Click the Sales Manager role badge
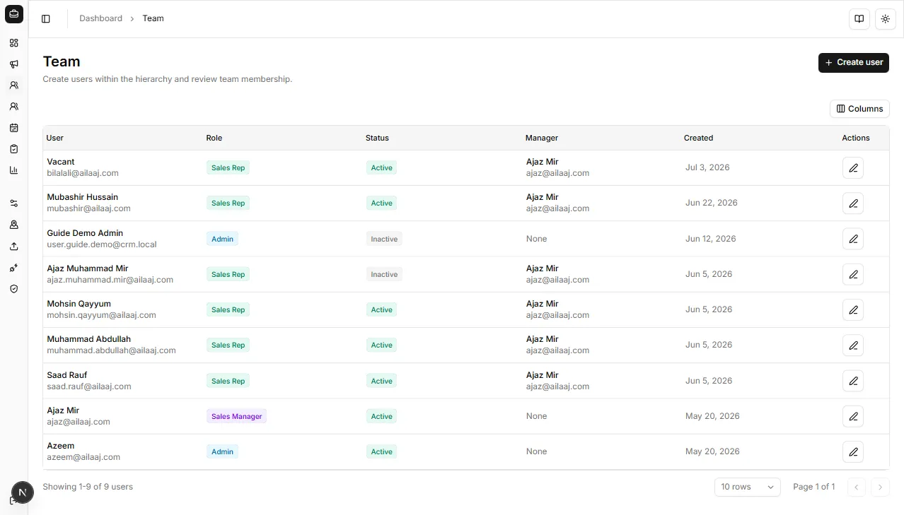Viewport: 904px width, 515px height. click(236, 416)
